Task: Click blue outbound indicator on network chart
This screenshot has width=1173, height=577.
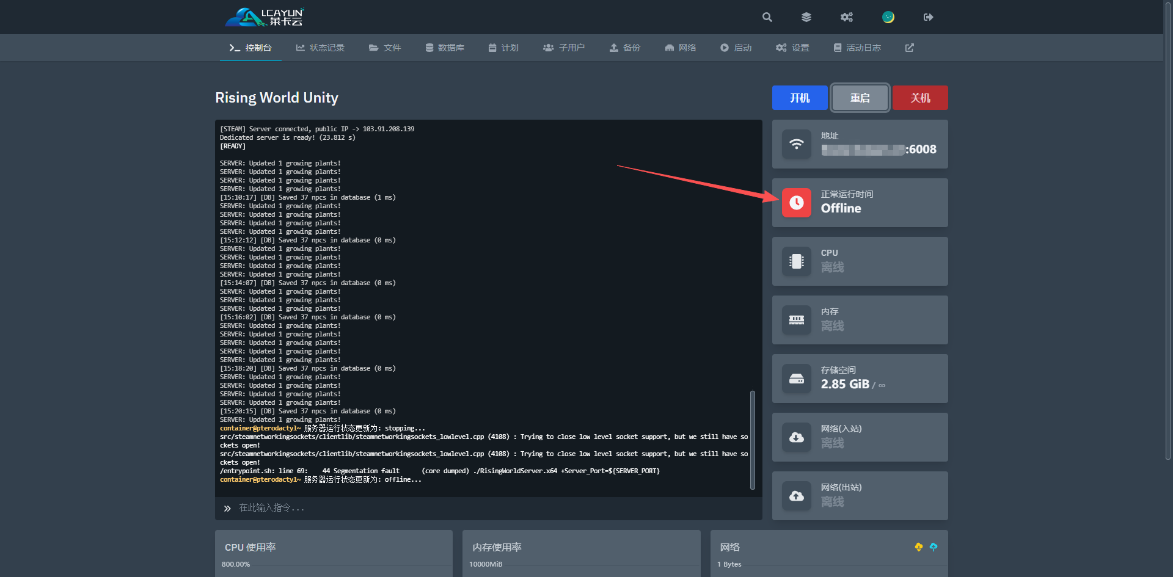Action: 934,547
